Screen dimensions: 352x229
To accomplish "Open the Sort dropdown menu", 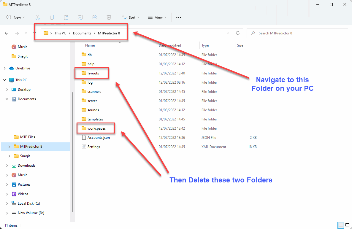I will click(131, 18).
